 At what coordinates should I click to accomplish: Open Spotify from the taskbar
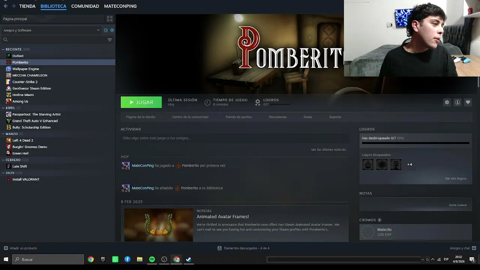[x=152, y=259]
